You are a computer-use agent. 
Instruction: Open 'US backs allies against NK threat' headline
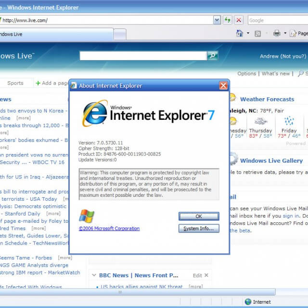click(x=141, y=287)
